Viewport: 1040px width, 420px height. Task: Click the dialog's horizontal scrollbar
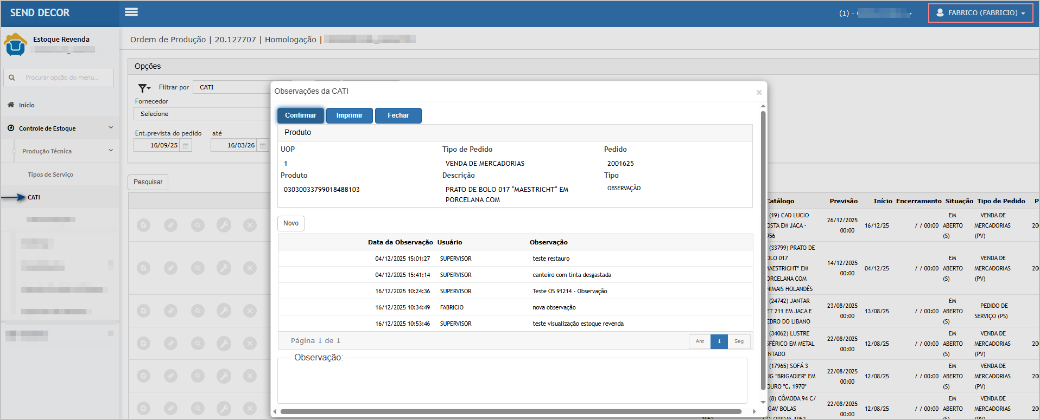click(510, 411)
